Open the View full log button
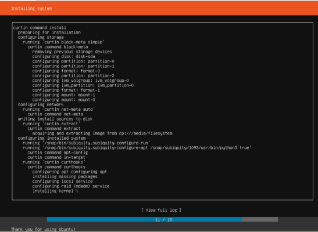 coord(161,210)
